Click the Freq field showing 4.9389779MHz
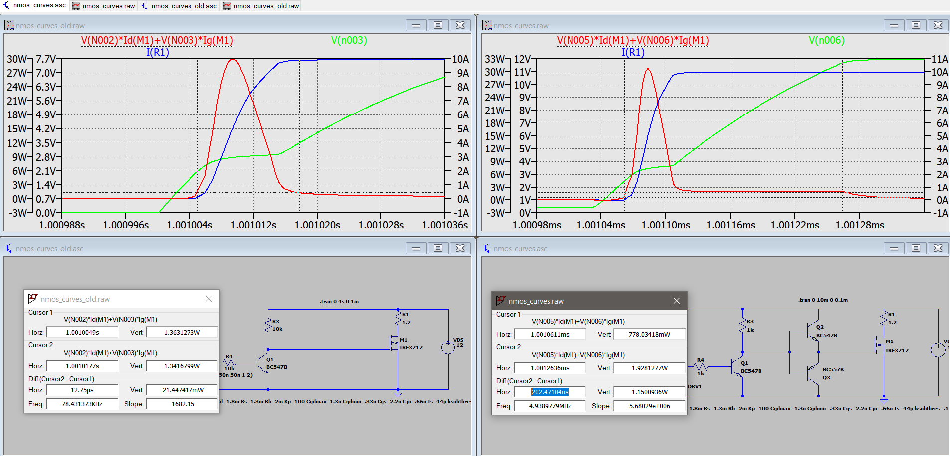Screen dimensions: 950x456 550,406
